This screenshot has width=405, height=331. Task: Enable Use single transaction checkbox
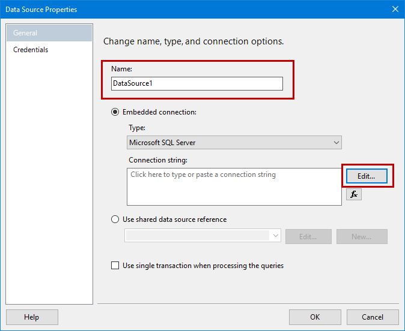[x=115, y=266]
